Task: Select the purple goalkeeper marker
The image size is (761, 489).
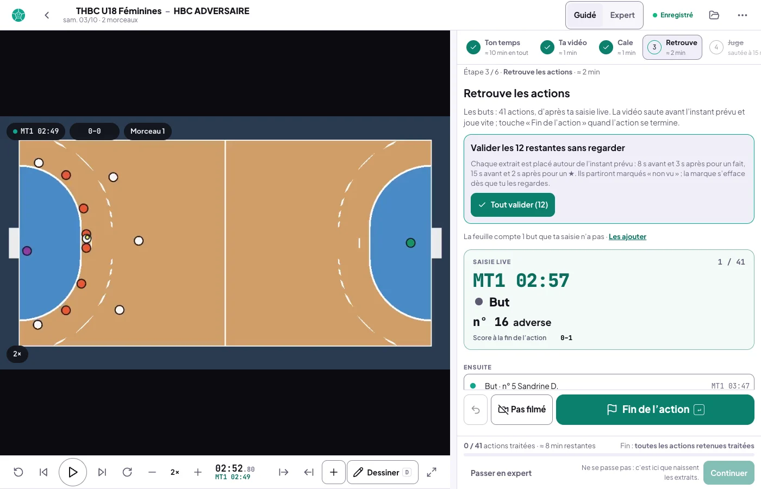Action: click(27, 251)
